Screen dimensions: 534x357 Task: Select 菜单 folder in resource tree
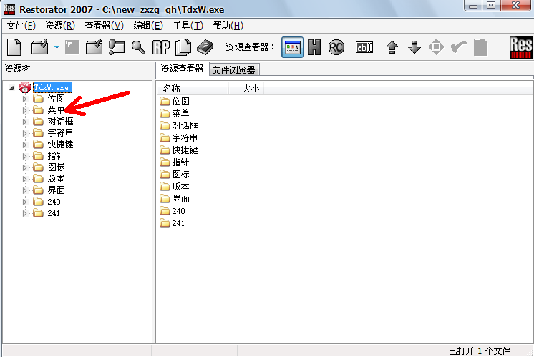(56, 110)
